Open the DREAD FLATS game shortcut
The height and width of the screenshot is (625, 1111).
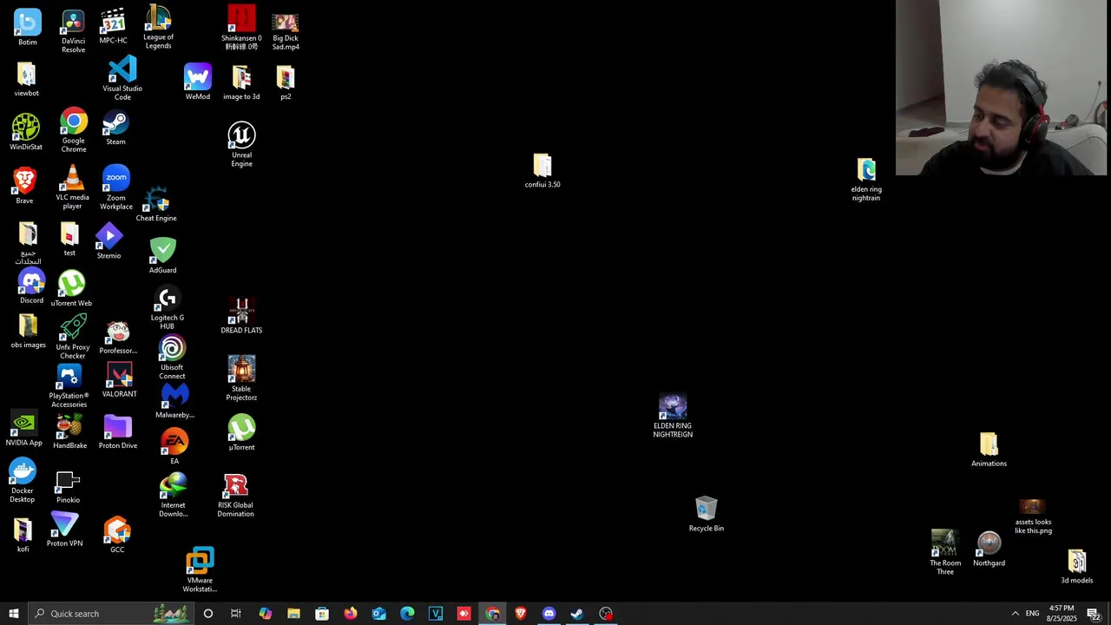(241, 316)
